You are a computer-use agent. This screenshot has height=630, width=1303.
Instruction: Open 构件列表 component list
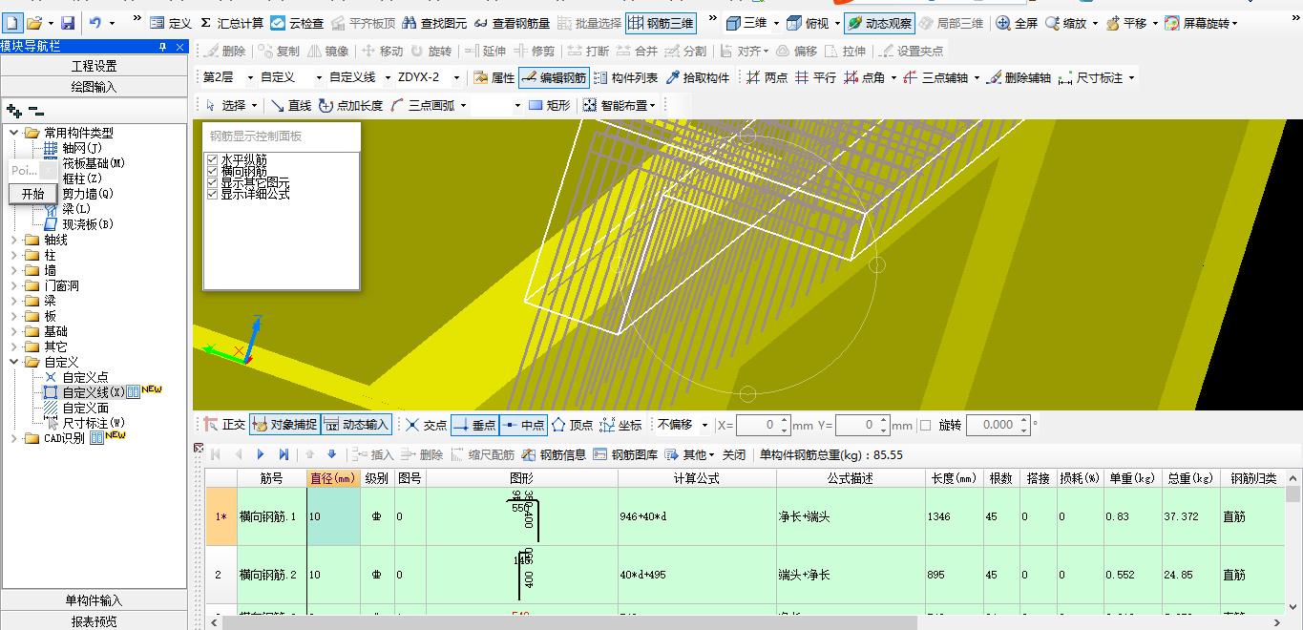point(625,78)
